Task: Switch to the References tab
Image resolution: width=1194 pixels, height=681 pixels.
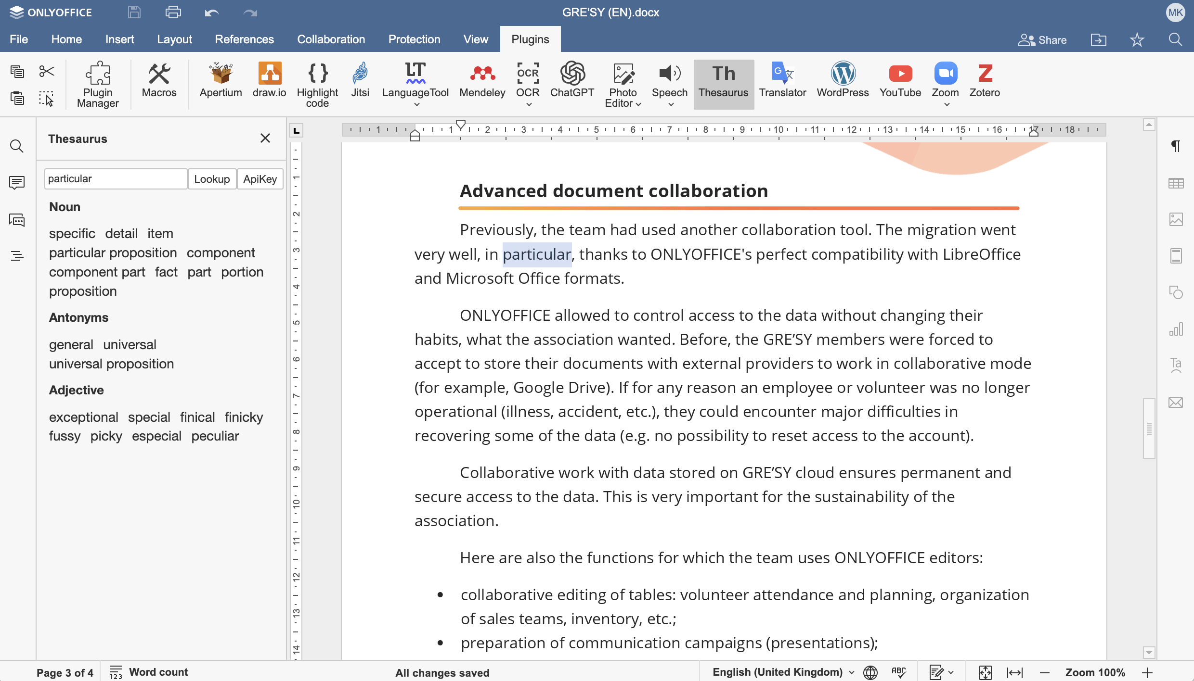Action: (x=244, y=39)
